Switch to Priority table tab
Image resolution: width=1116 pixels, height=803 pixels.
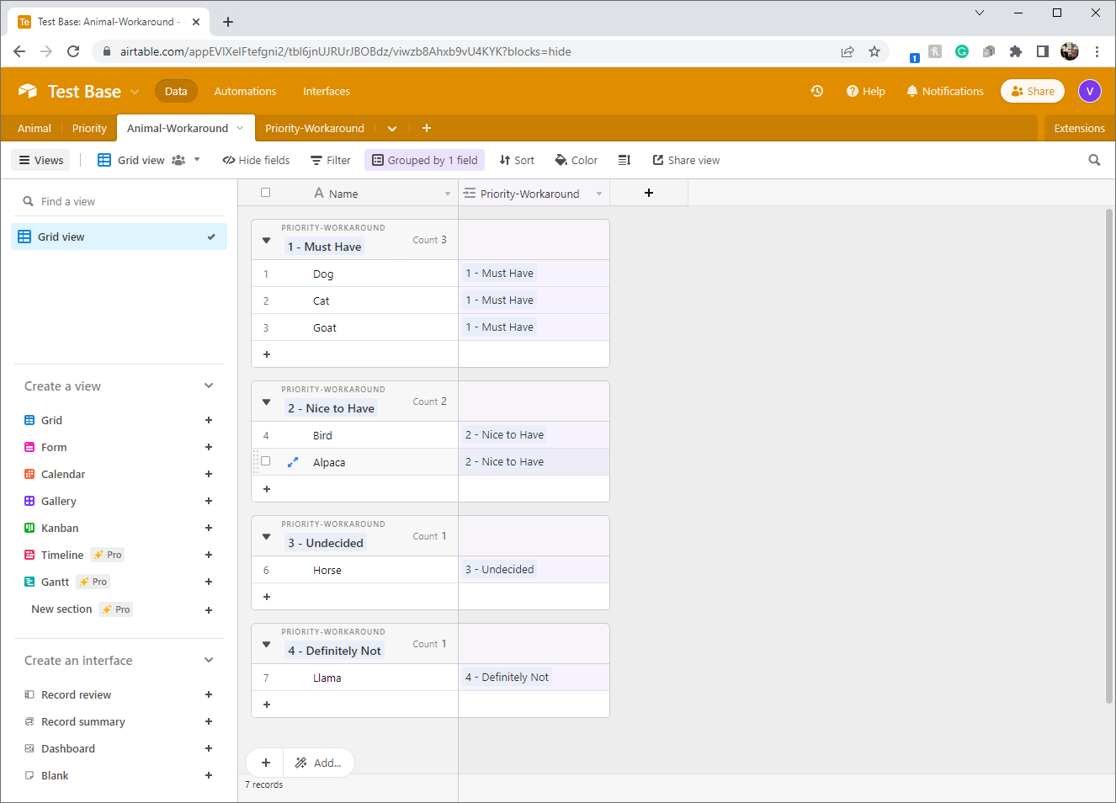pyautogui.click(x=89, y=128)
